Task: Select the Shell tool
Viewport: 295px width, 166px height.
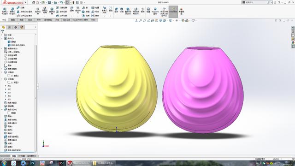Action: coord(86,16)
